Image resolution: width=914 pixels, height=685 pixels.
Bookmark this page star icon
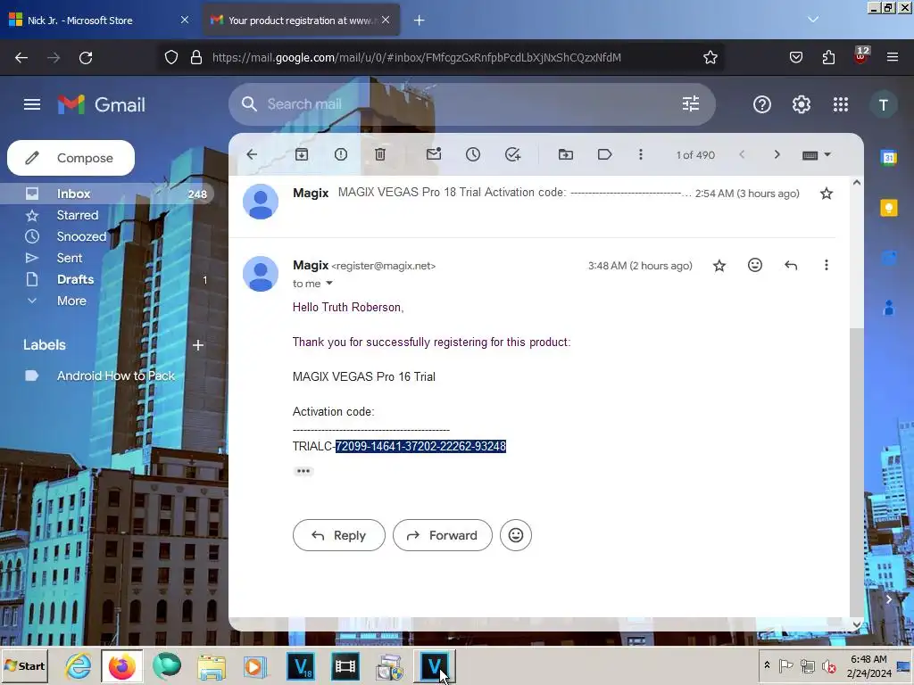pyautogui.click(x=710, y=57)
